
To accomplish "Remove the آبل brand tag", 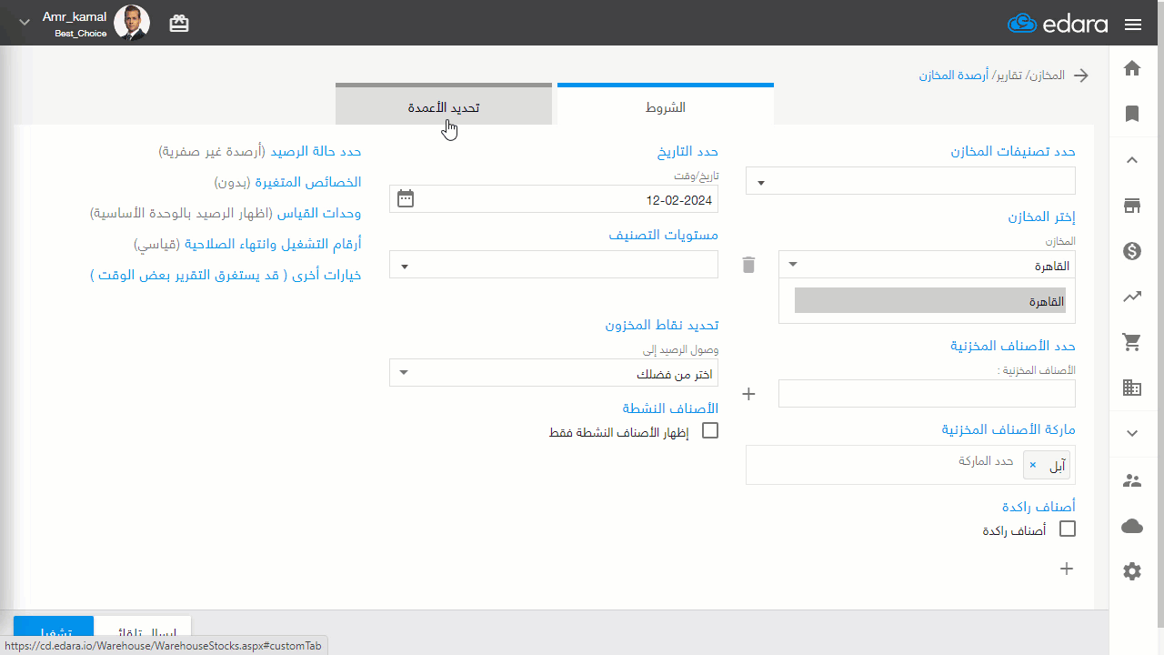I will point(1033,466).
